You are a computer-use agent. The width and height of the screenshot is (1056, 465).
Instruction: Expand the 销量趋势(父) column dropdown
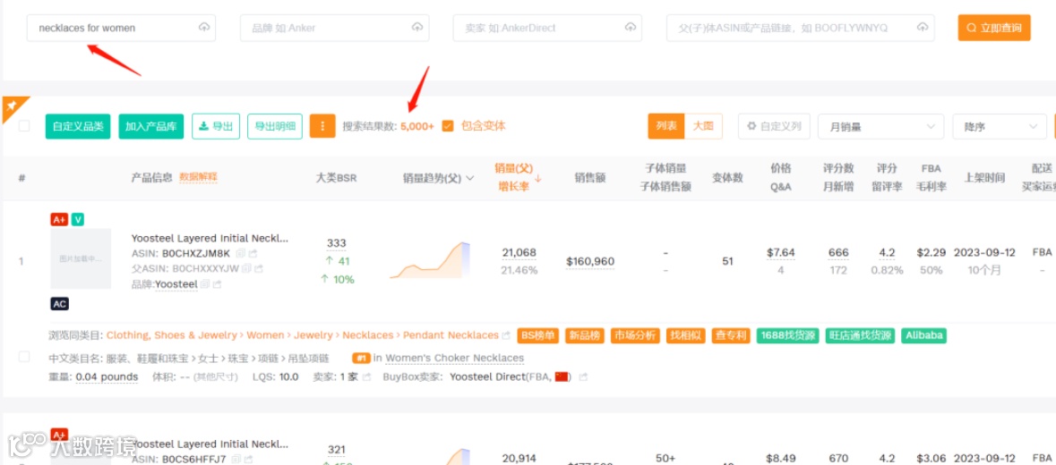(470, 178)
